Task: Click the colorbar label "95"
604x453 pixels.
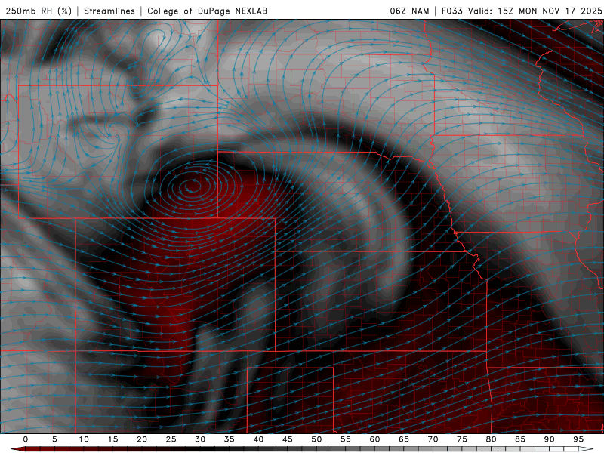Action: (578, 439)
